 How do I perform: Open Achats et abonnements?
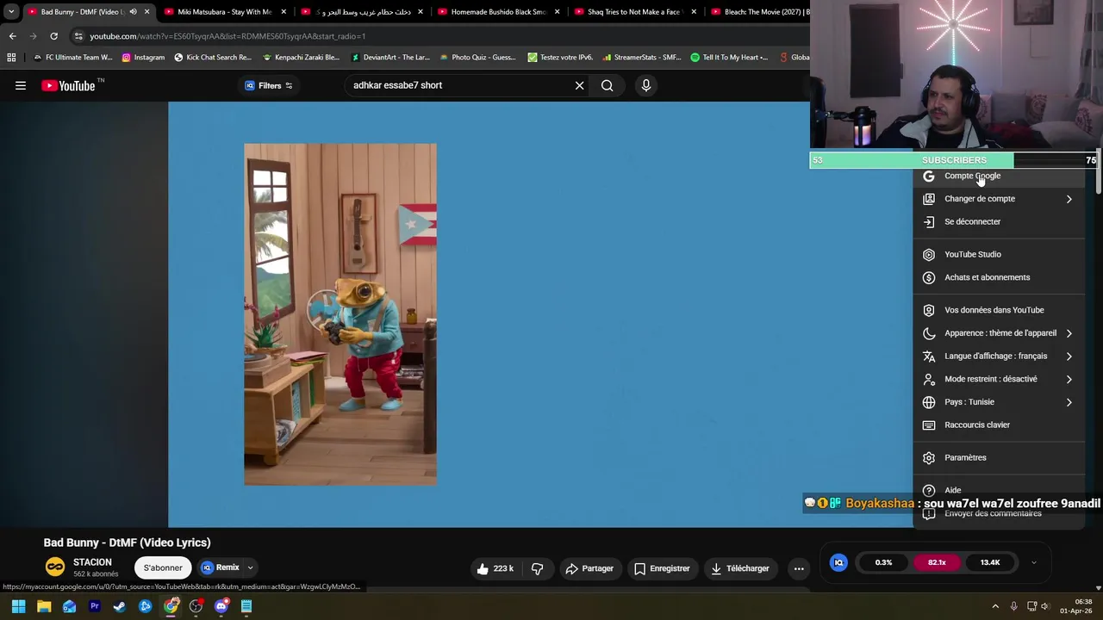pos(999,277)
